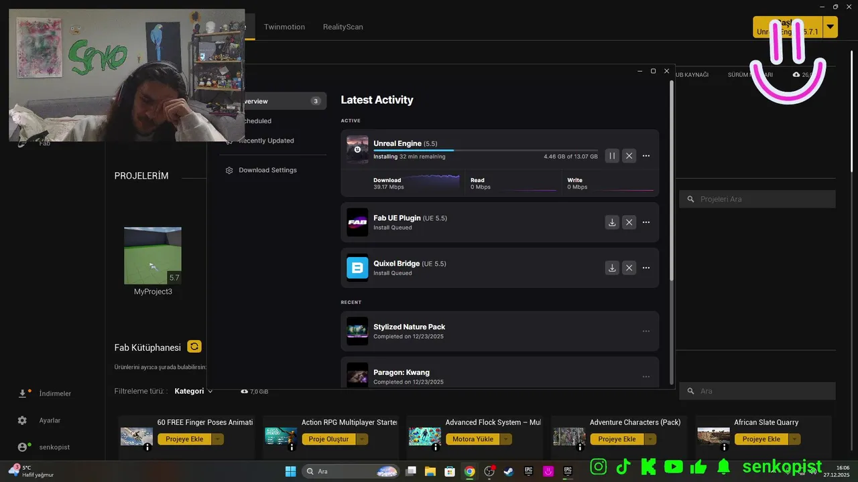
Task: Open options for Paragon: Kwang entry
Action: pos(646,377)
